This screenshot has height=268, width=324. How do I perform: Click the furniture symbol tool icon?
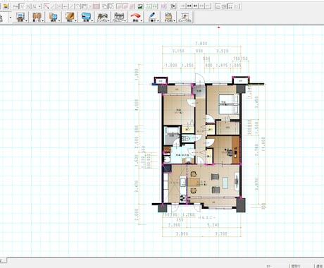tap(103, 17)
